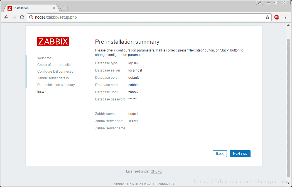This screenshot has height=187, width=292.
Task: Click the Pre-installation summary heading
Action: coord(127,42)
